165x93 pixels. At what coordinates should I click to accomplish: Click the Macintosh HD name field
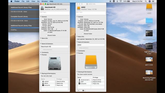[54, 47]
